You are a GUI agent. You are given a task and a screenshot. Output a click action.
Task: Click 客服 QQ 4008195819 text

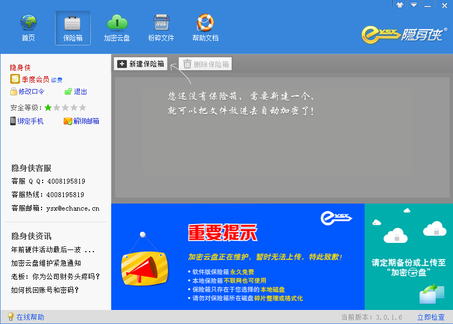point(48,181)
